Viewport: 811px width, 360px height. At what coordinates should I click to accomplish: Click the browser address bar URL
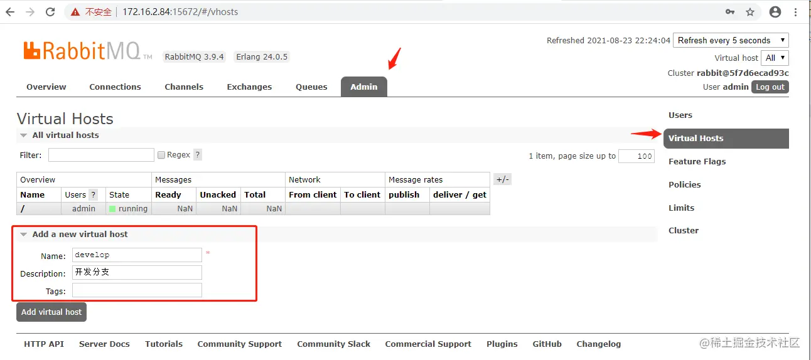click(181, 12)
